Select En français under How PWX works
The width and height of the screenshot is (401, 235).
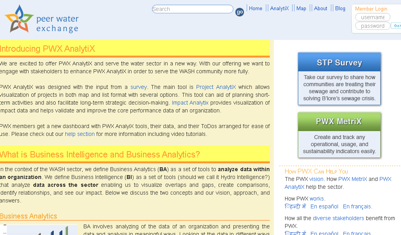(x=357, y=206)
